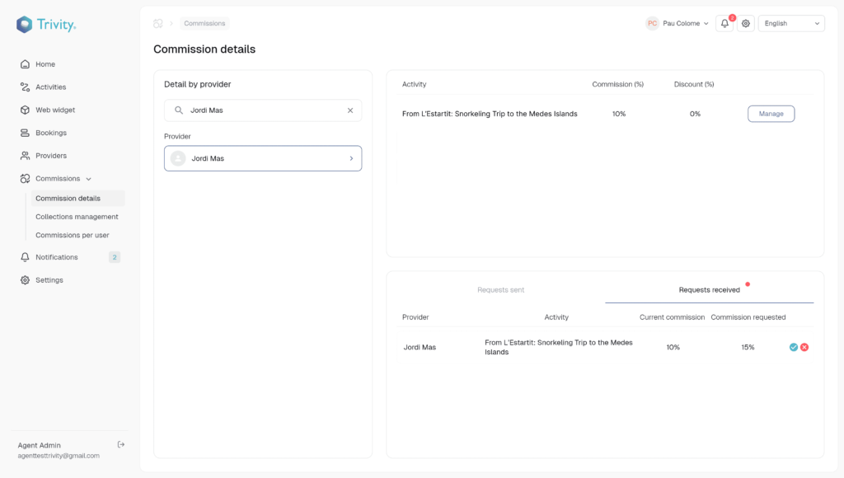Viewport: 844px width, 478px height.
Task: Click the breadcrumb home icon
Action: coord(157,23)
